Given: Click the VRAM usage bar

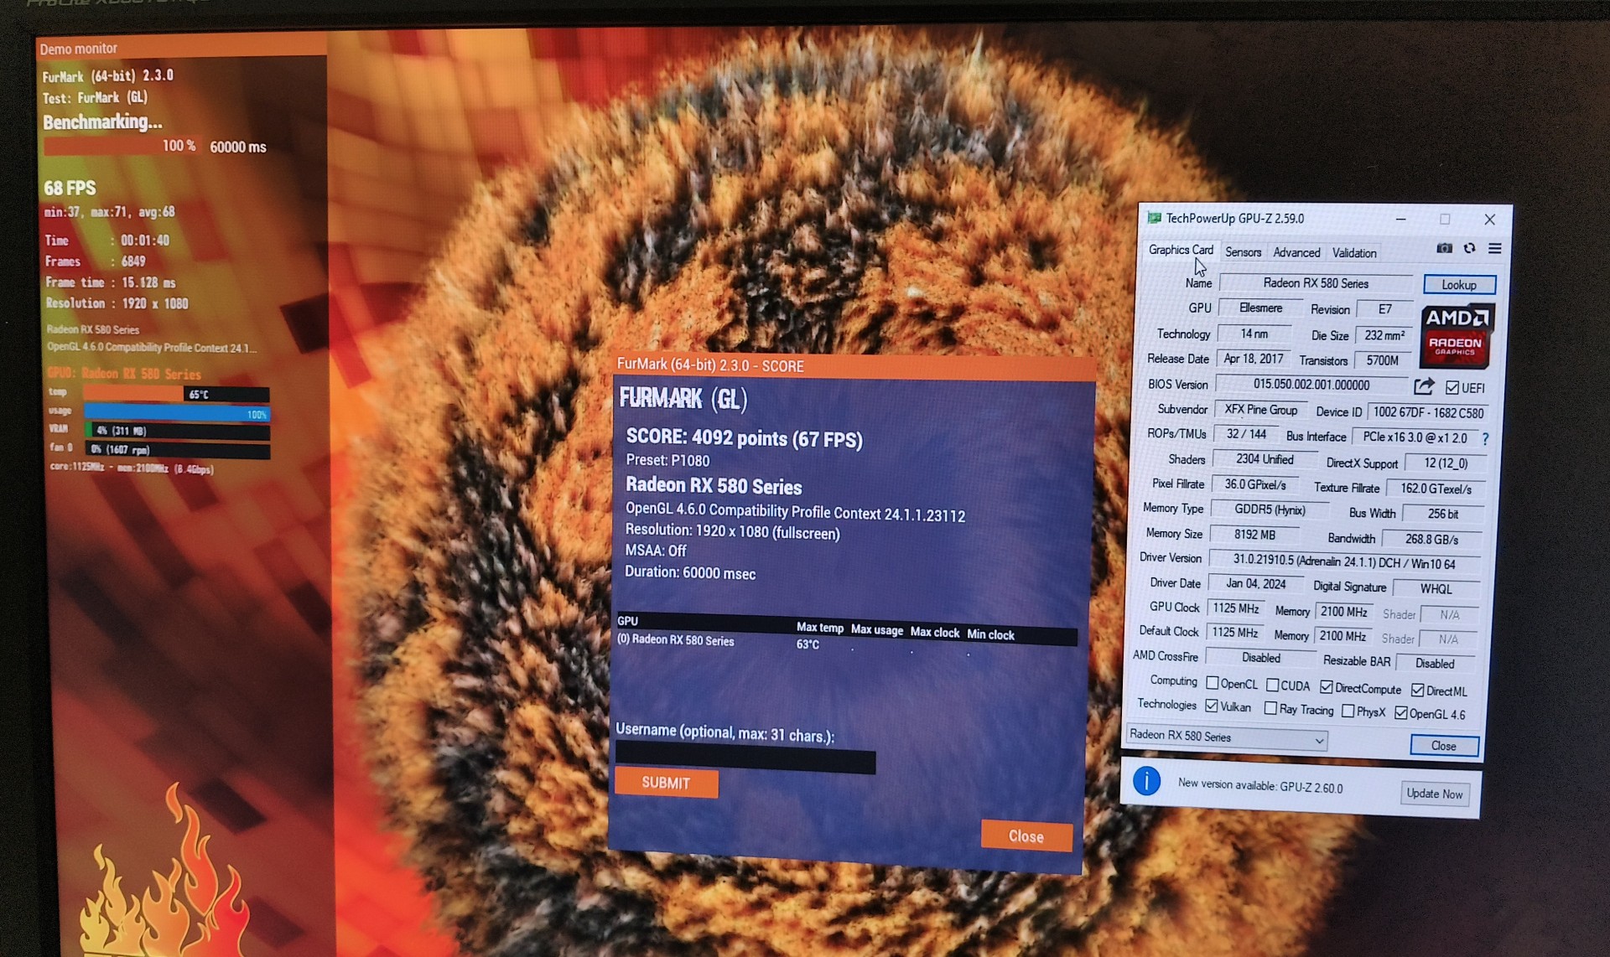Looking at the screenshot, I should pos(176,431).
